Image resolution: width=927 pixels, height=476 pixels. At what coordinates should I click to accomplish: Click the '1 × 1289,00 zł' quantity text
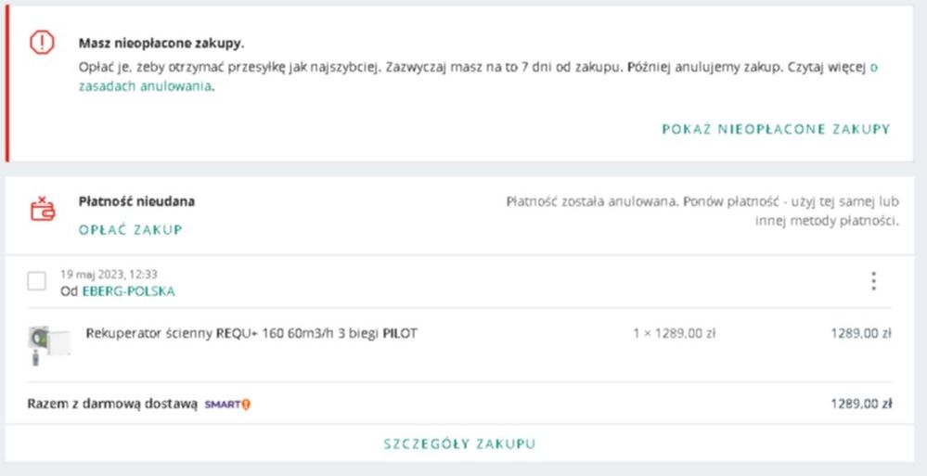click(x=675, y=333)
